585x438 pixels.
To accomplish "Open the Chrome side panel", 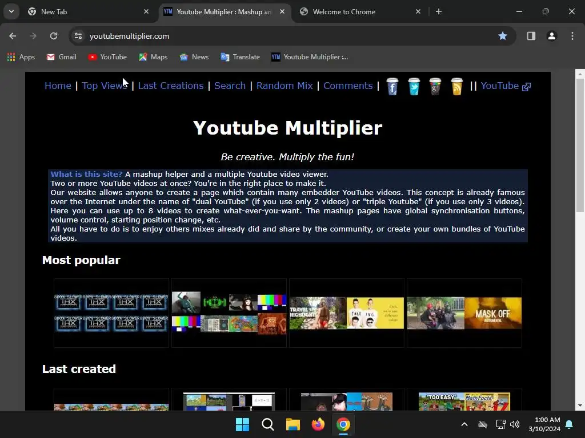I will 531,36.
